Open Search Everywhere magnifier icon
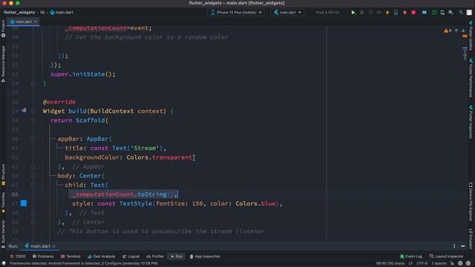This screenshot has width=475, height=267. pos(461,13)
